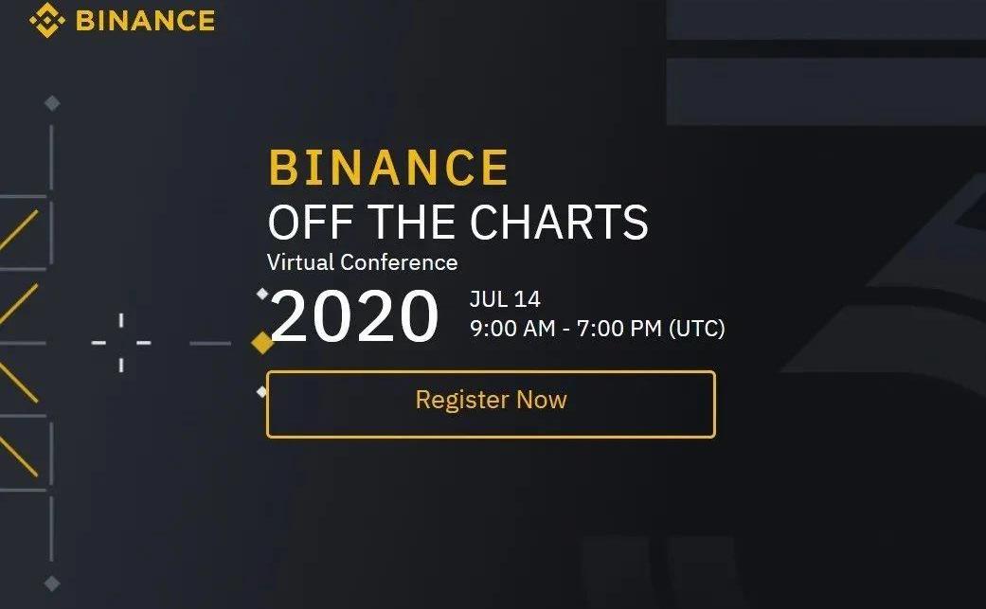The image size is (986, 609).
Task: Click the topmost yellow diagonal line decoration
Action: (x=19, y=231)
